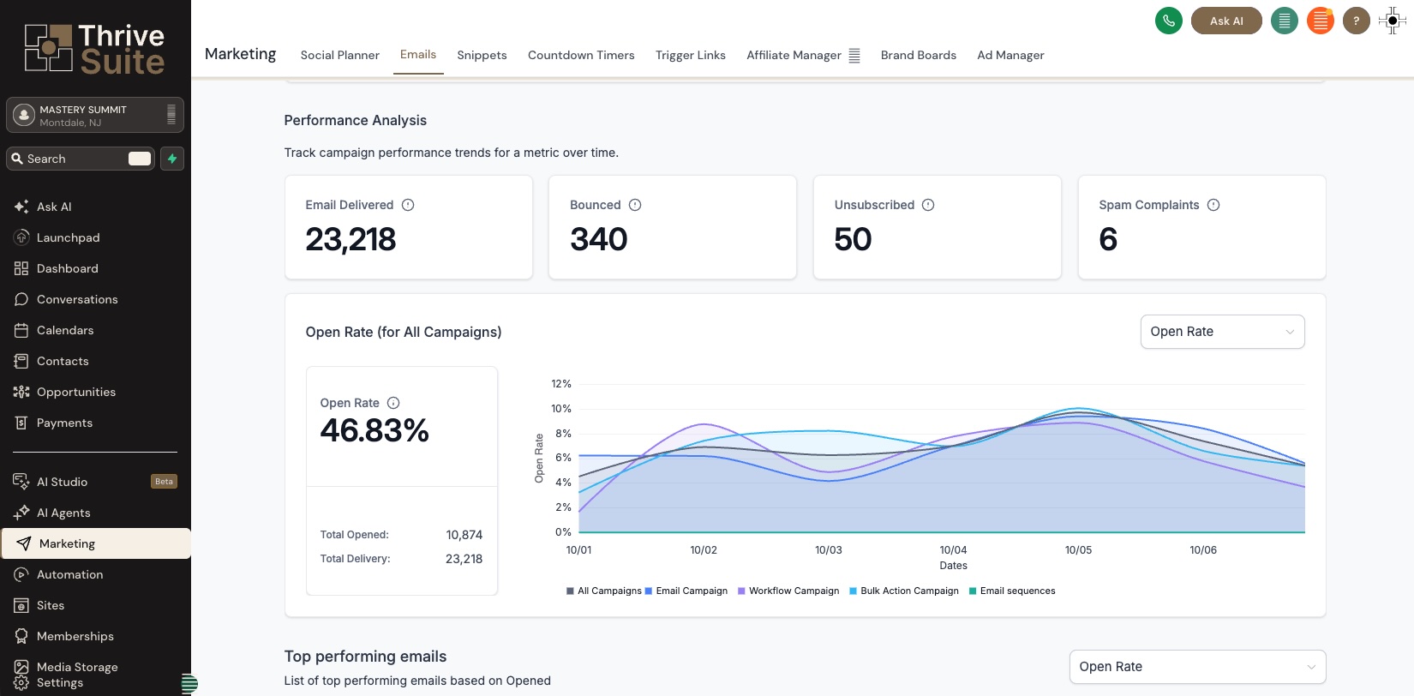Open the Trigger Links tab

[x=691, y=55]
